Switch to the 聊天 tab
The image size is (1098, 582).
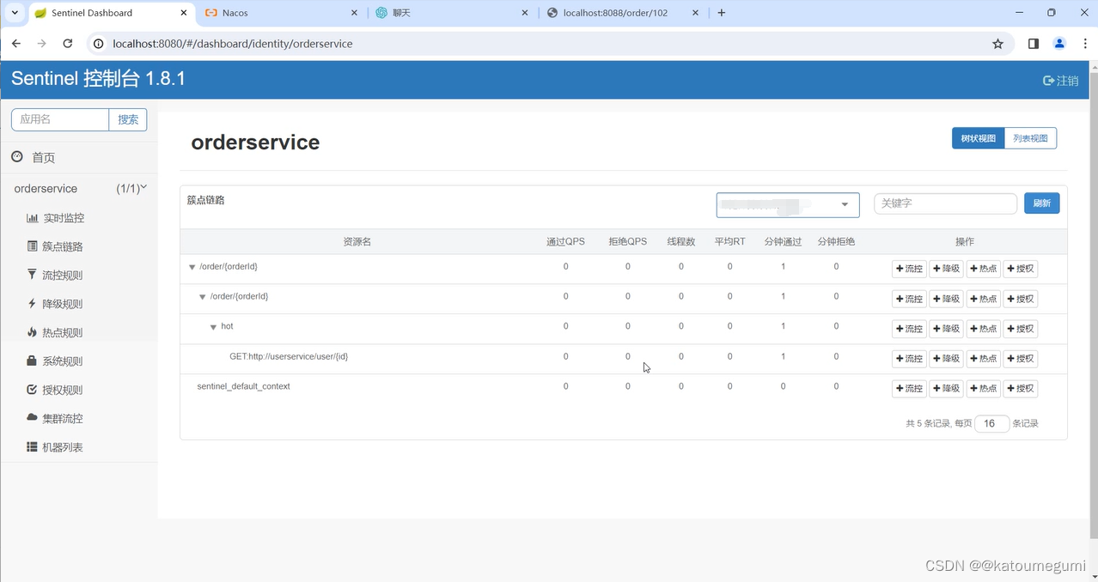pos(452,13)
